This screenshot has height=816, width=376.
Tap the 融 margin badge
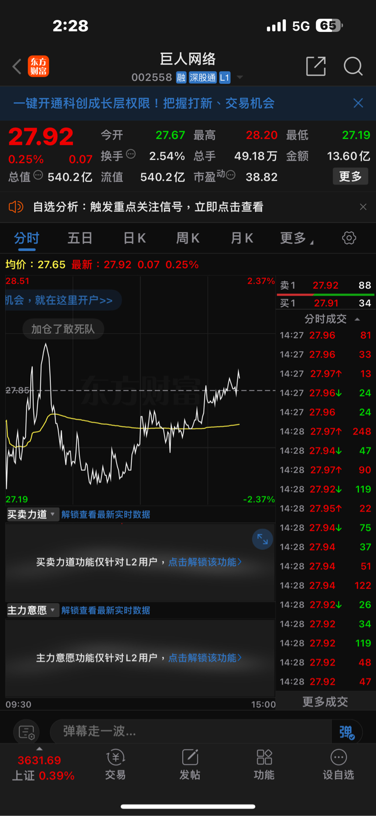(181, 77)
